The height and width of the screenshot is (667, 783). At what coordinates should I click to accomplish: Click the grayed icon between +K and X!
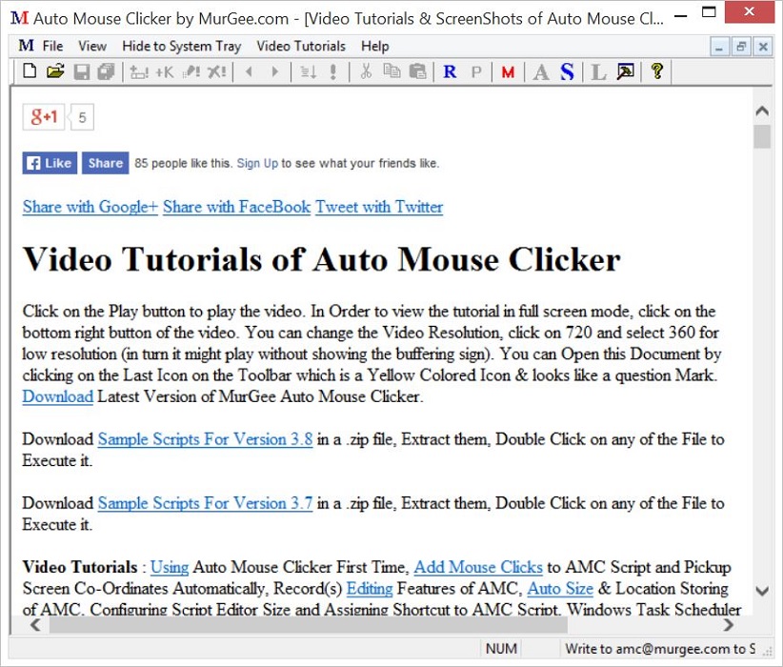(x=191, y=72)
